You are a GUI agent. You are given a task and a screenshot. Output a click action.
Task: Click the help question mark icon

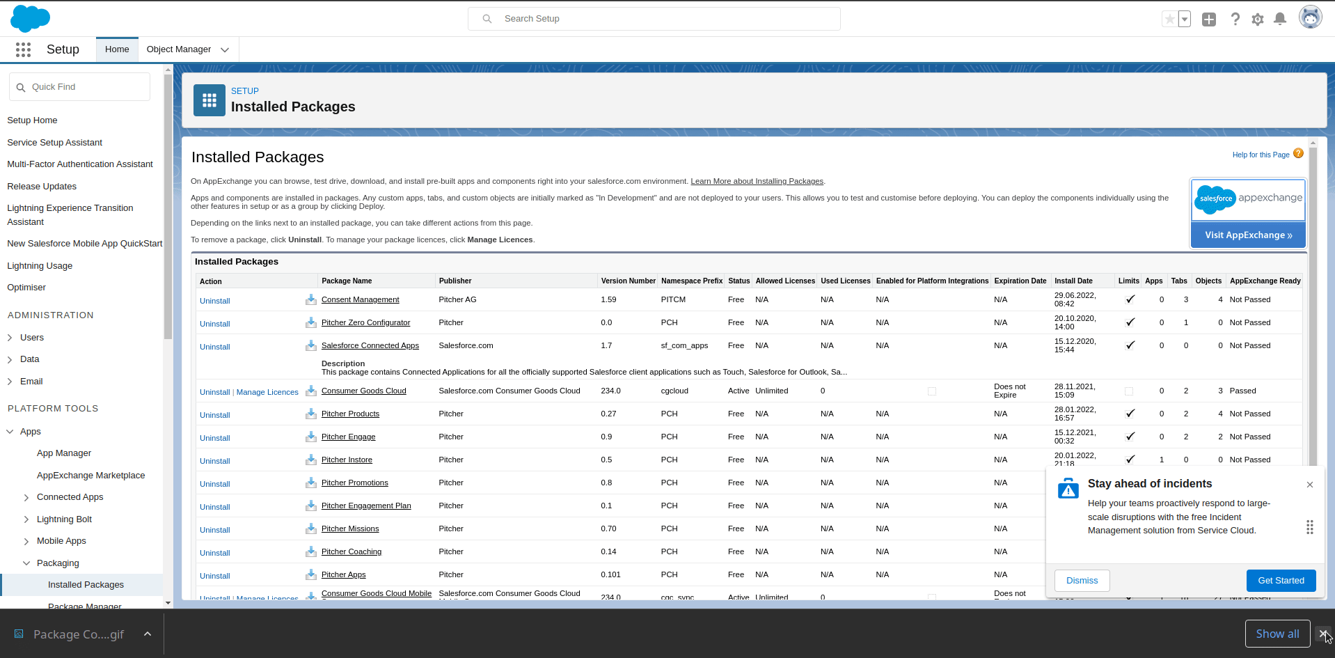[x=1235, y=19]
